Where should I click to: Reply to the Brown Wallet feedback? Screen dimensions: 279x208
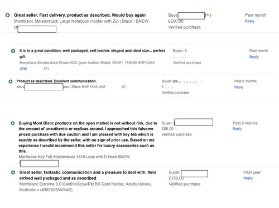pos(254,57)
